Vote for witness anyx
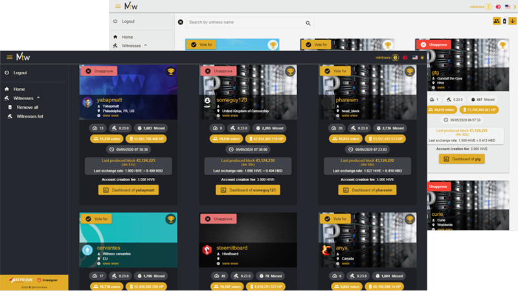This screenshot has height=291, width=518. (x=335, y=219)
